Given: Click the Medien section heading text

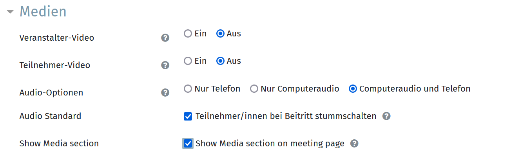Looking at the screenshot, I should [43, 12].
